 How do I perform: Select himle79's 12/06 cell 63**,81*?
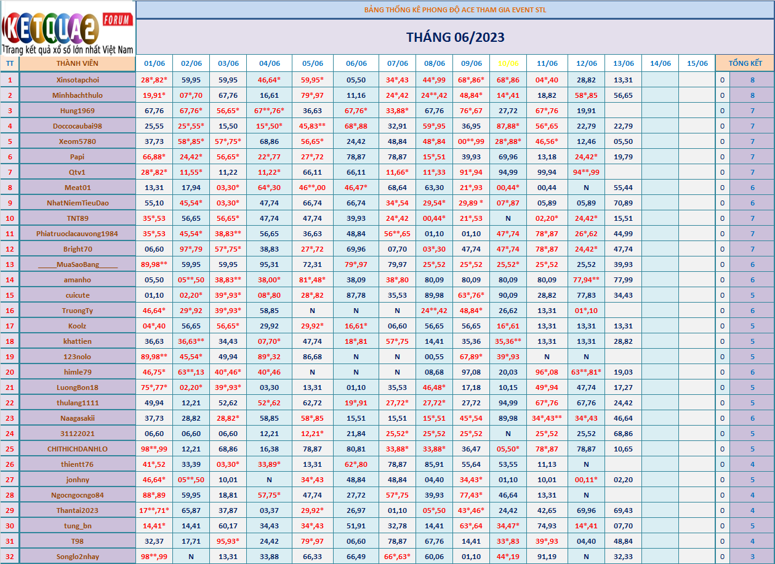pyautogui.click(x=586, y=372)
